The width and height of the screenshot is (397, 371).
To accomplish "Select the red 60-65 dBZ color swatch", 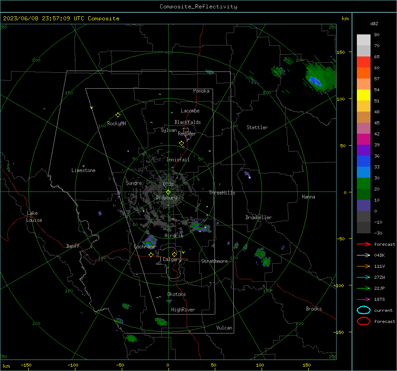I will coord(363,62).
